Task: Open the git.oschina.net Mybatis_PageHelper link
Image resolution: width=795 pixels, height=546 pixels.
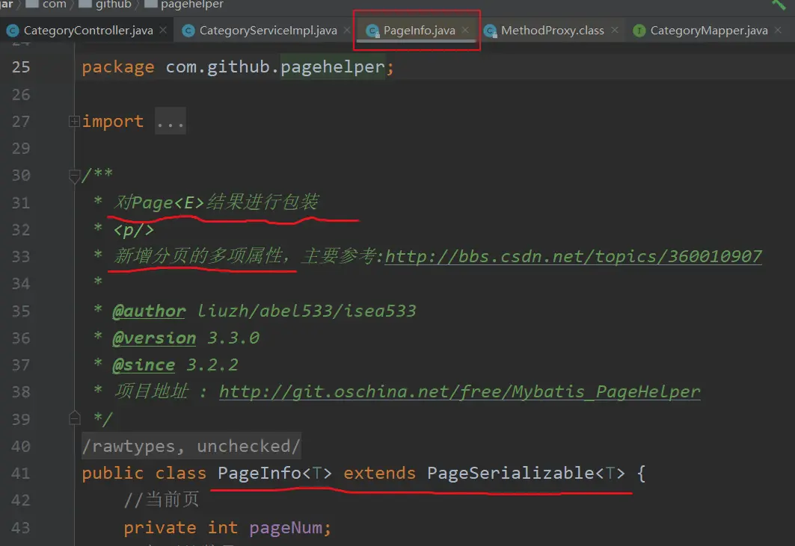Action: pyautogui.click(x=459, y=392)
